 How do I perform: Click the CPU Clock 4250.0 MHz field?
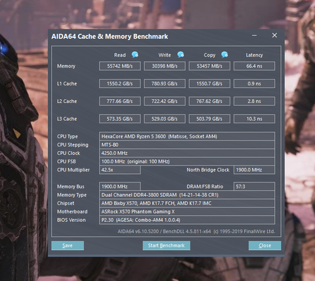(187, 153)
